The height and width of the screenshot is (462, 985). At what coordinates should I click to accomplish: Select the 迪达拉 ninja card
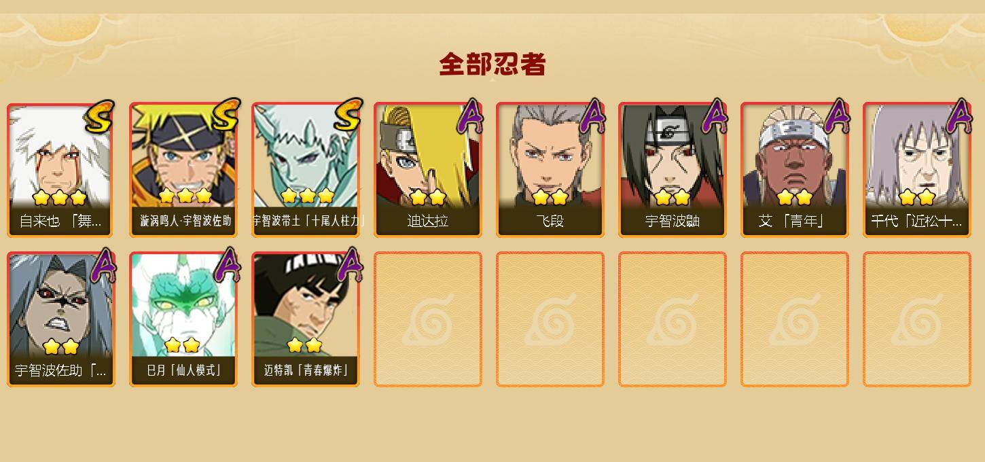click(428, 170)
